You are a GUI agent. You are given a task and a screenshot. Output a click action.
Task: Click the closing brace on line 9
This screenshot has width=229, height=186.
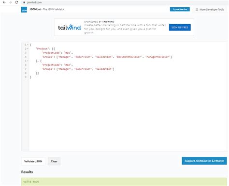coord(30,77)
